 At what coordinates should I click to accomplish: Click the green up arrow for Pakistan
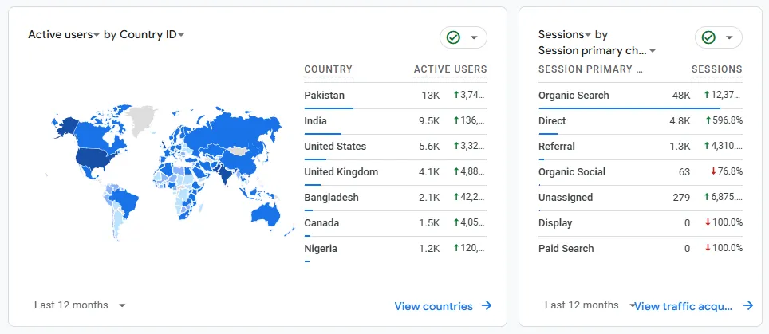pos(456,95)
